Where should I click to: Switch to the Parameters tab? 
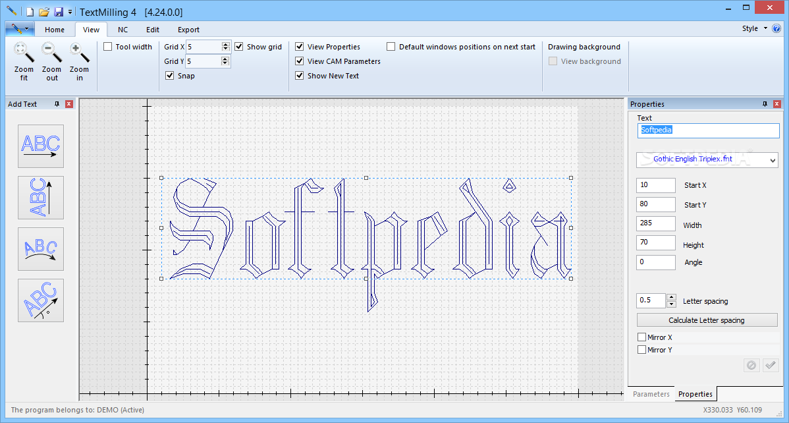651,394
